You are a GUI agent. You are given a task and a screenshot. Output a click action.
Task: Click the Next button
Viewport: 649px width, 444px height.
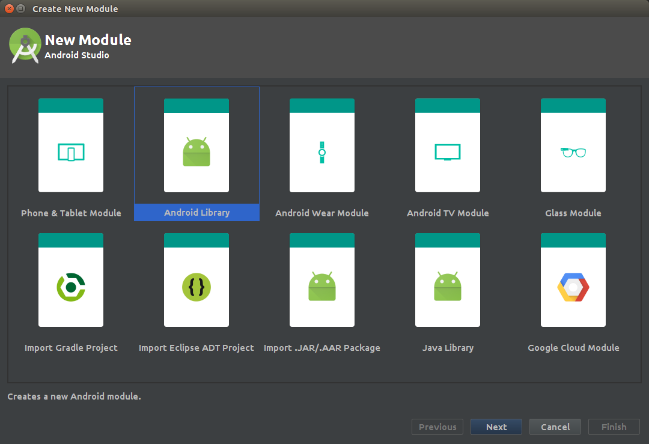click(x=496, y=427)
